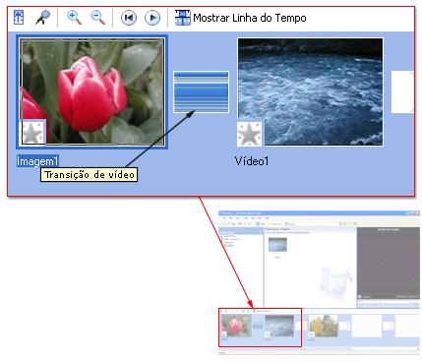The width and height of the screenshot is (422, 361).
Task: Select the Vídeo1 water clip thumbnail
Action: [x=310, y=91]
